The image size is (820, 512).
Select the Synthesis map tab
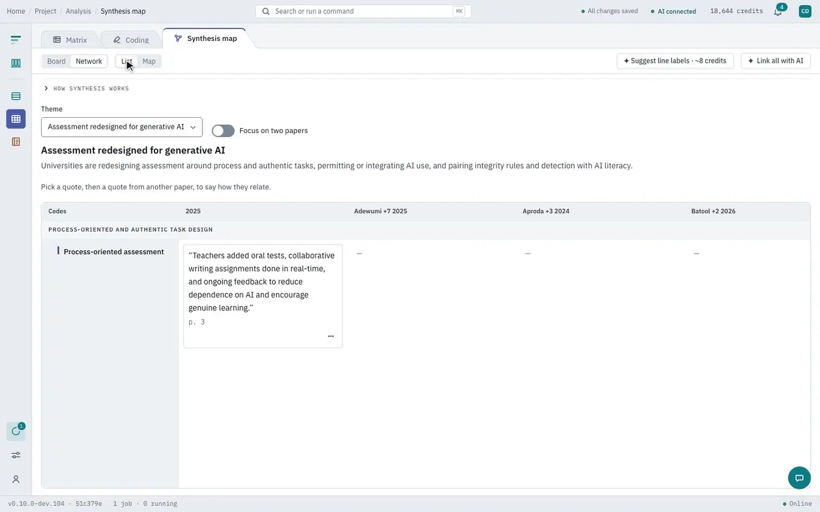coord(206,38)
